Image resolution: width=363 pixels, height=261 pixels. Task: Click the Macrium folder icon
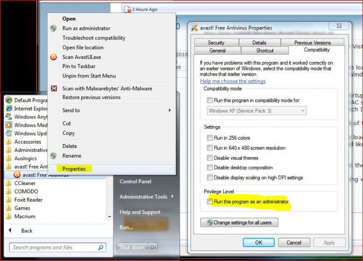click(9, 217)
